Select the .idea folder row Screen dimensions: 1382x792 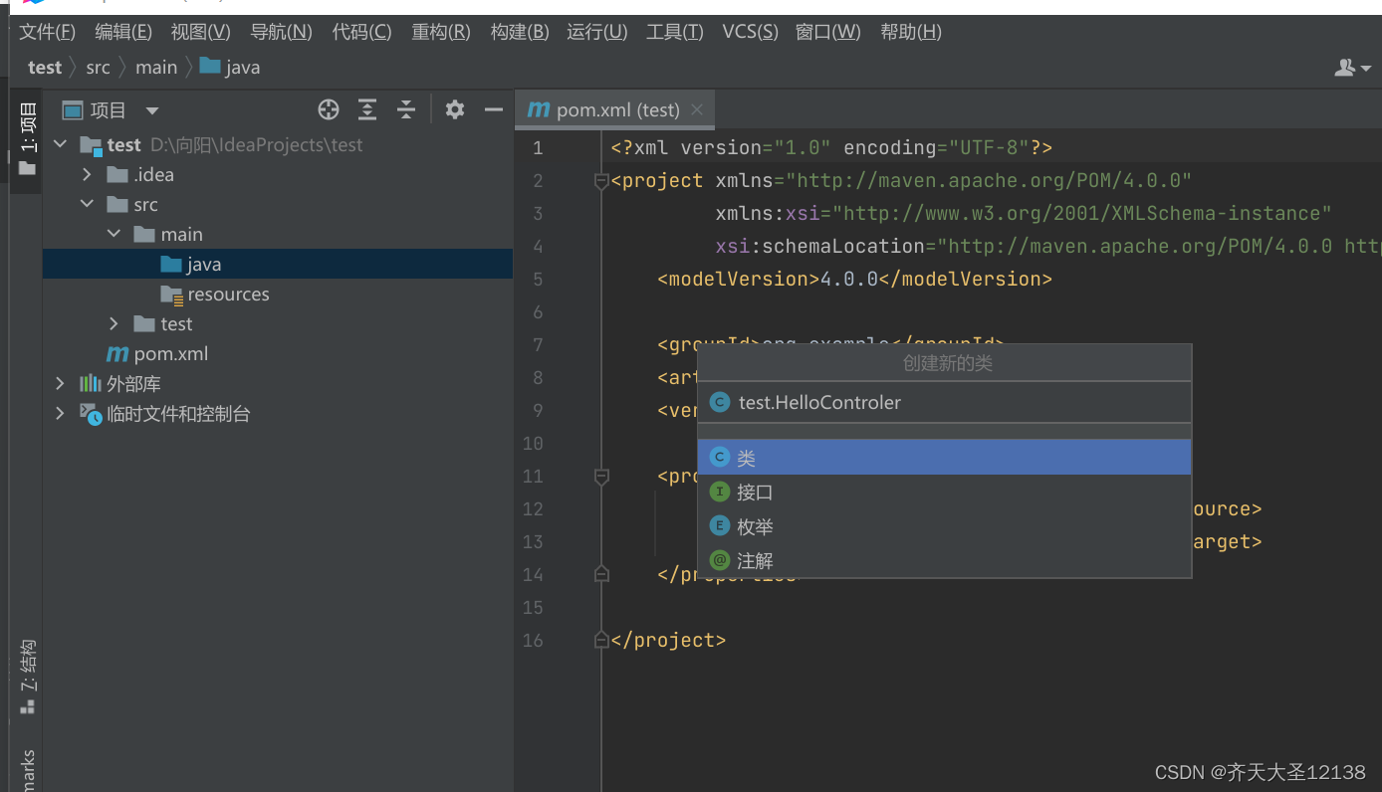pyautogui.click(x=278, y=174)
